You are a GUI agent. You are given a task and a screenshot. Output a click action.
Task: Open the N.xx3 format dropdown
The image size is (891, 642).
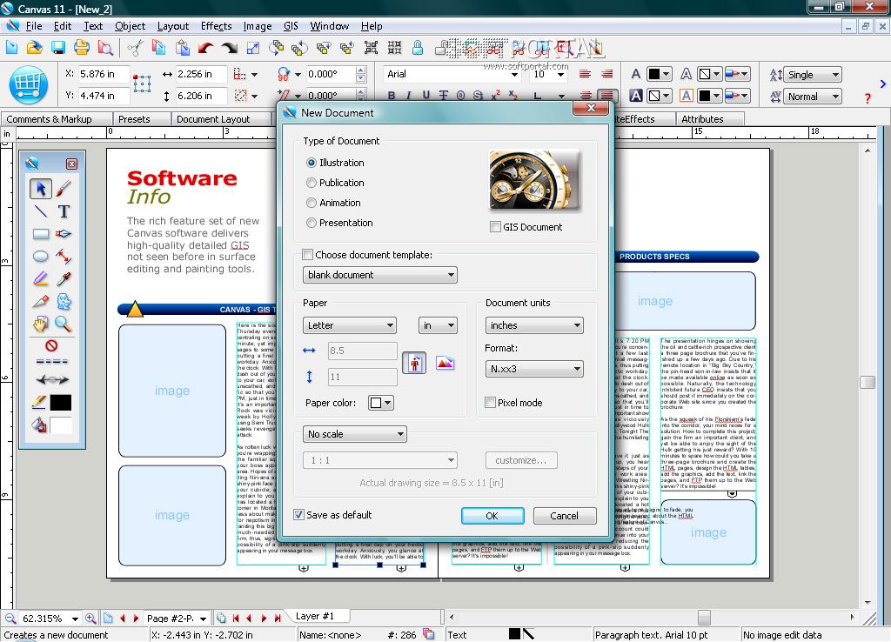534,369
